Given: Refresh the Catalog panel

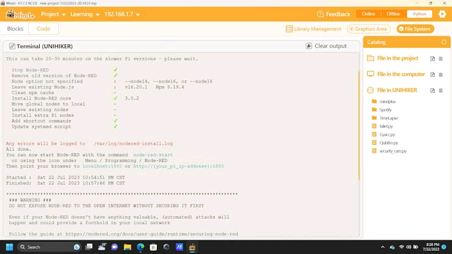Looking at the screenshot, I should 443,42.
